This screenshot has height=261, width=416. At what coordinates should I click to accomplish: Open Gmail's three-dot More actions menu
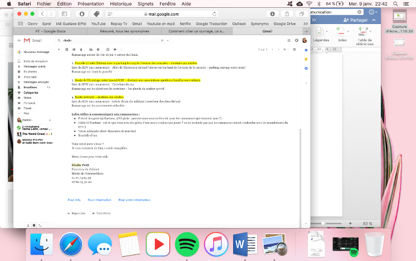(122, 49)
